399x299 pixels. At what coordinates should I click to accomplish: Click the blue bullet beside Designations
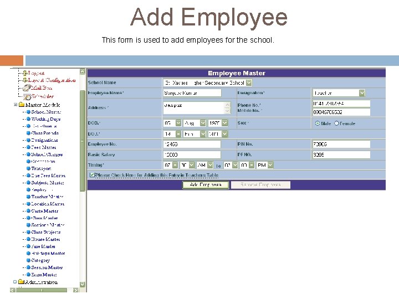coord(28,140)
